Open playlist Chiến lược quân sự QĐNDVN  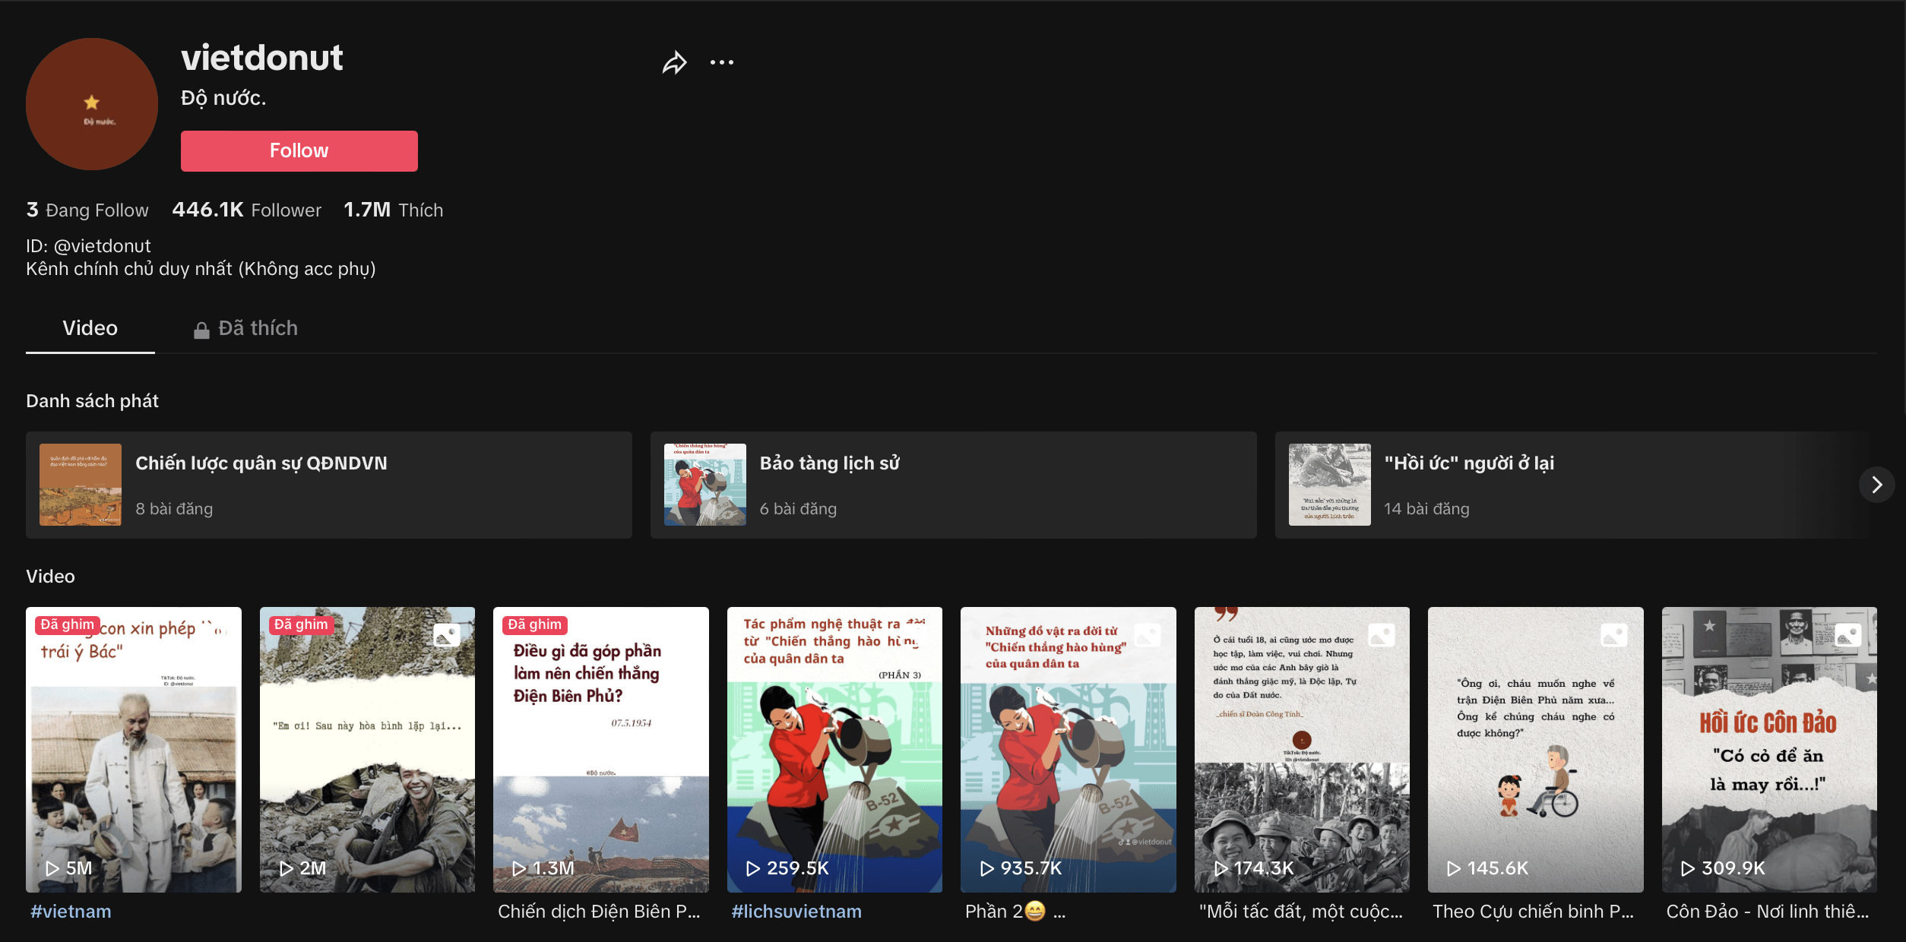click(x=329, y=485)
